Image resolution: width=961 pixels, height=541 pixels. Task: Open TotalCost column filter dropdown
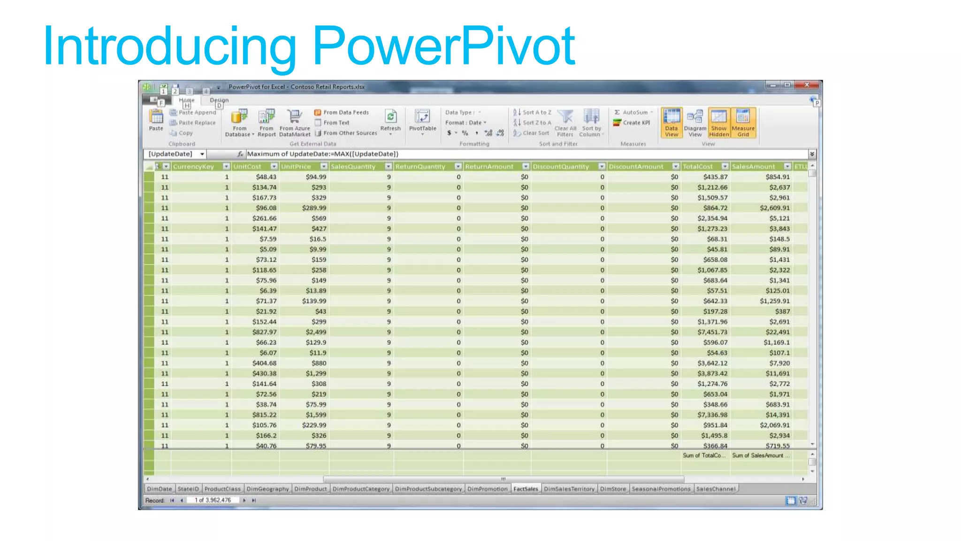(x=725, y=167)
